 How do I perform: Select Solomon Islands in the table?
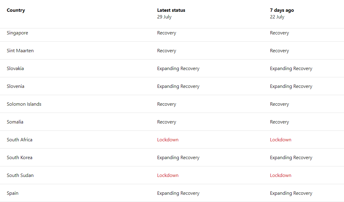pyautogui.click(x=24, y=104)
